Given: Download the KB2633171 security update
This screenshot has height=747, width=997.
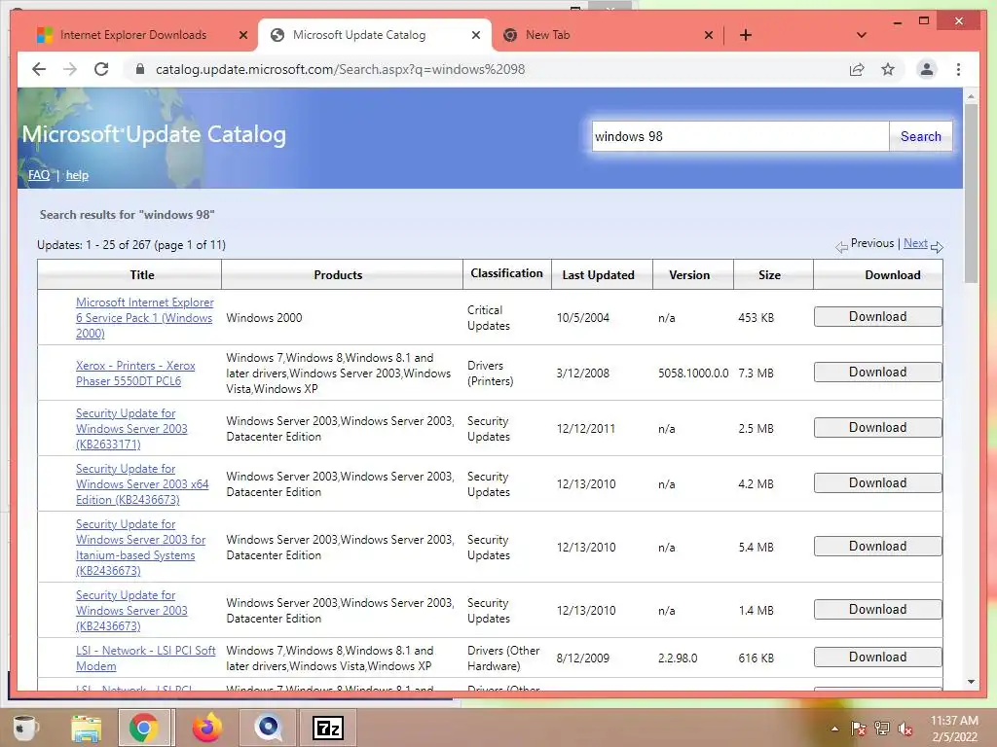Looking at the screenshot, I should pos(877,427).
